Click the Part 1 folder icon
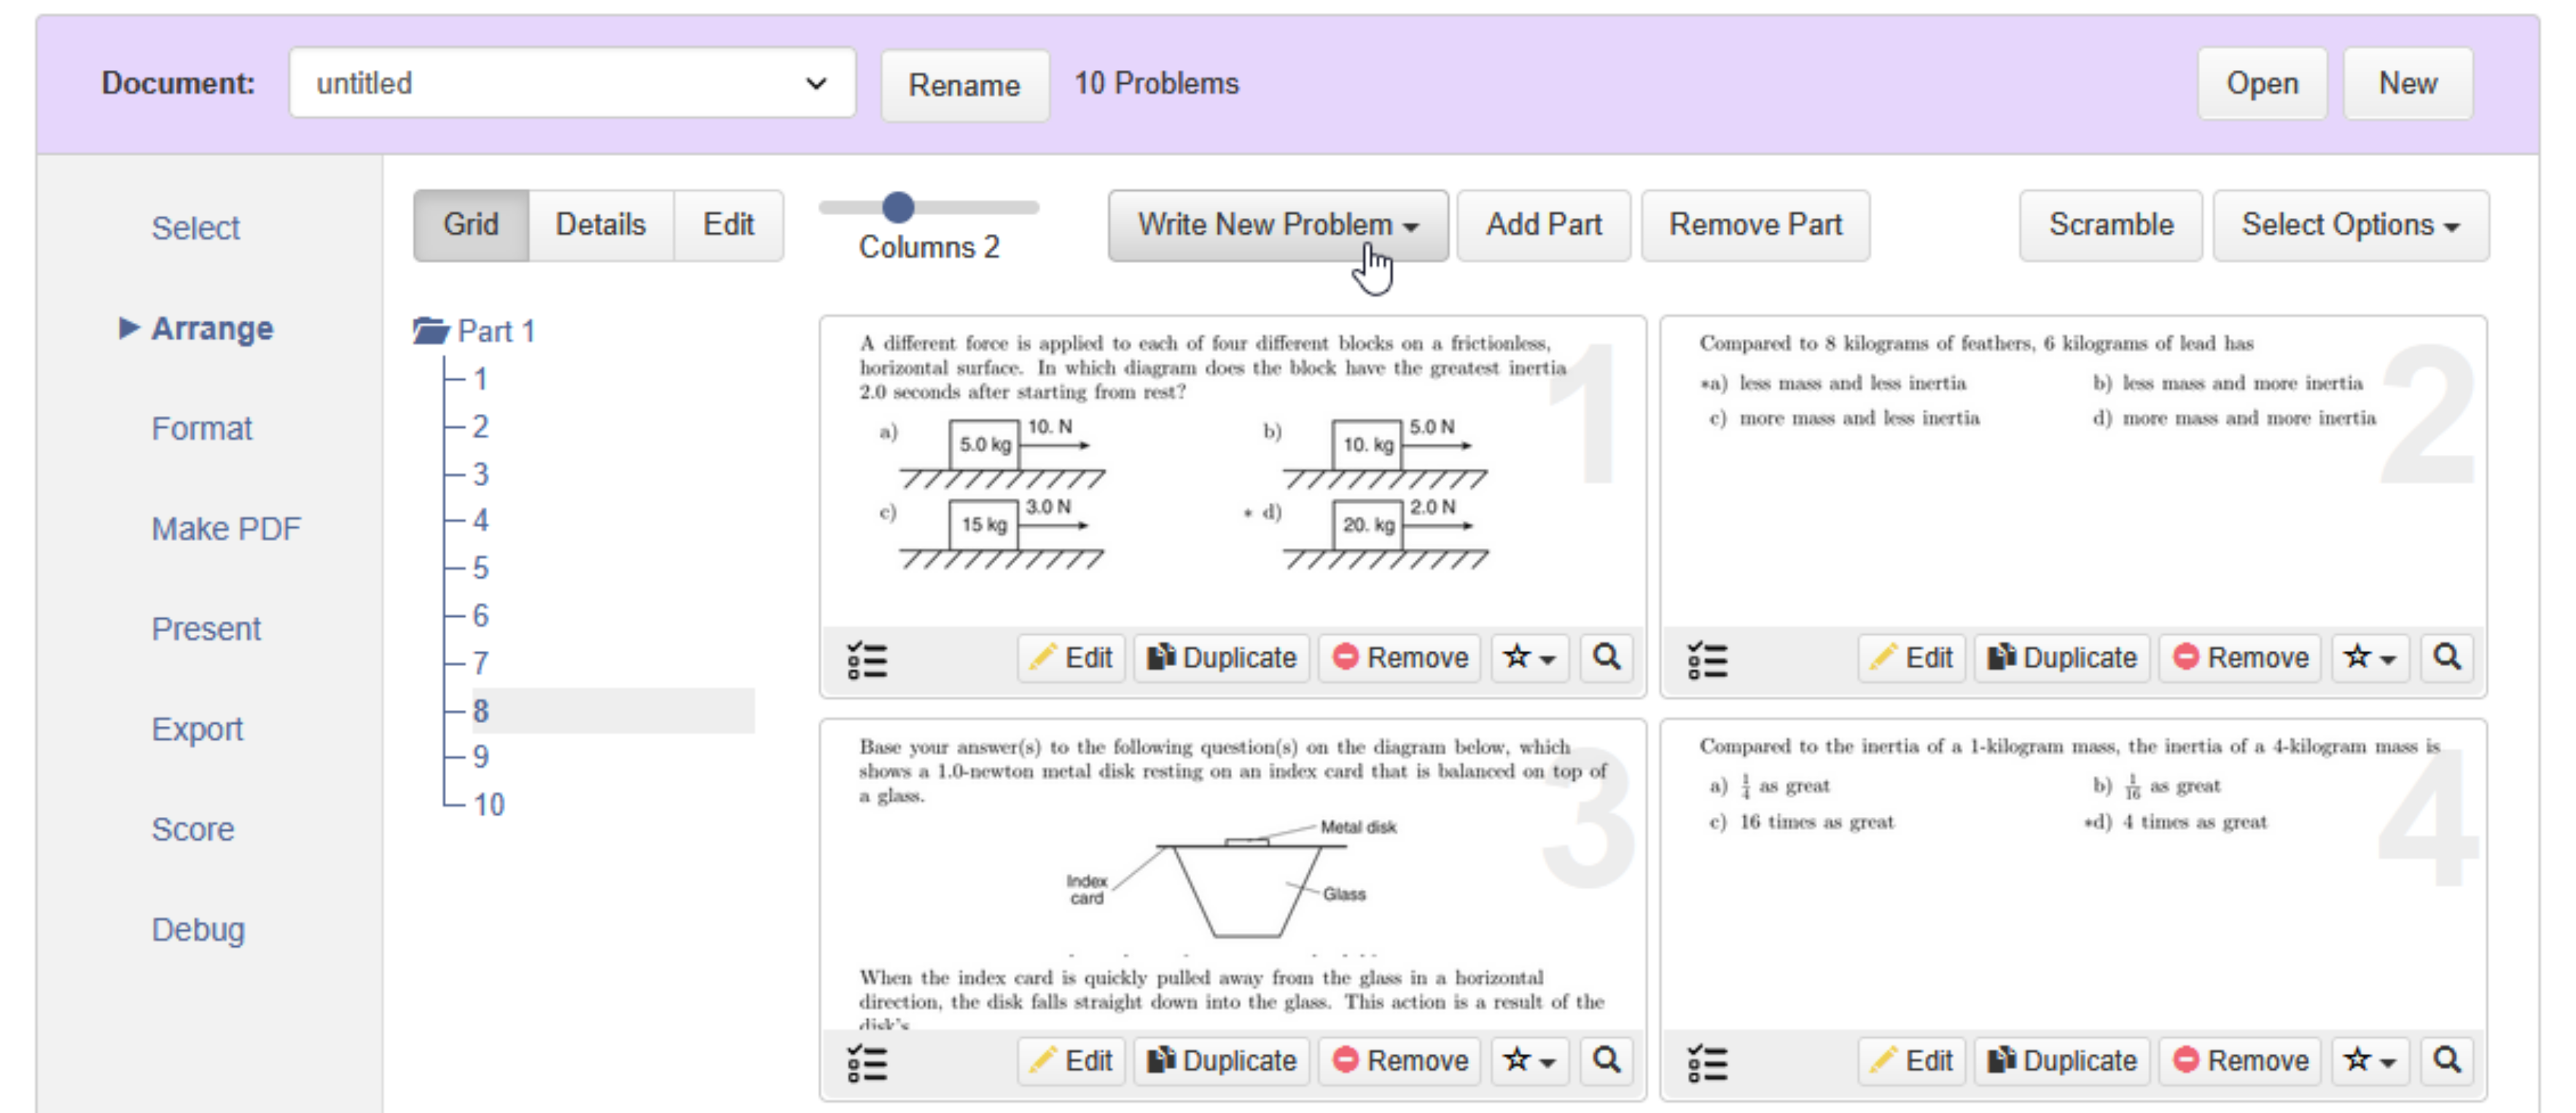This screenshot has width=2576, height=1113. (432, 330)
